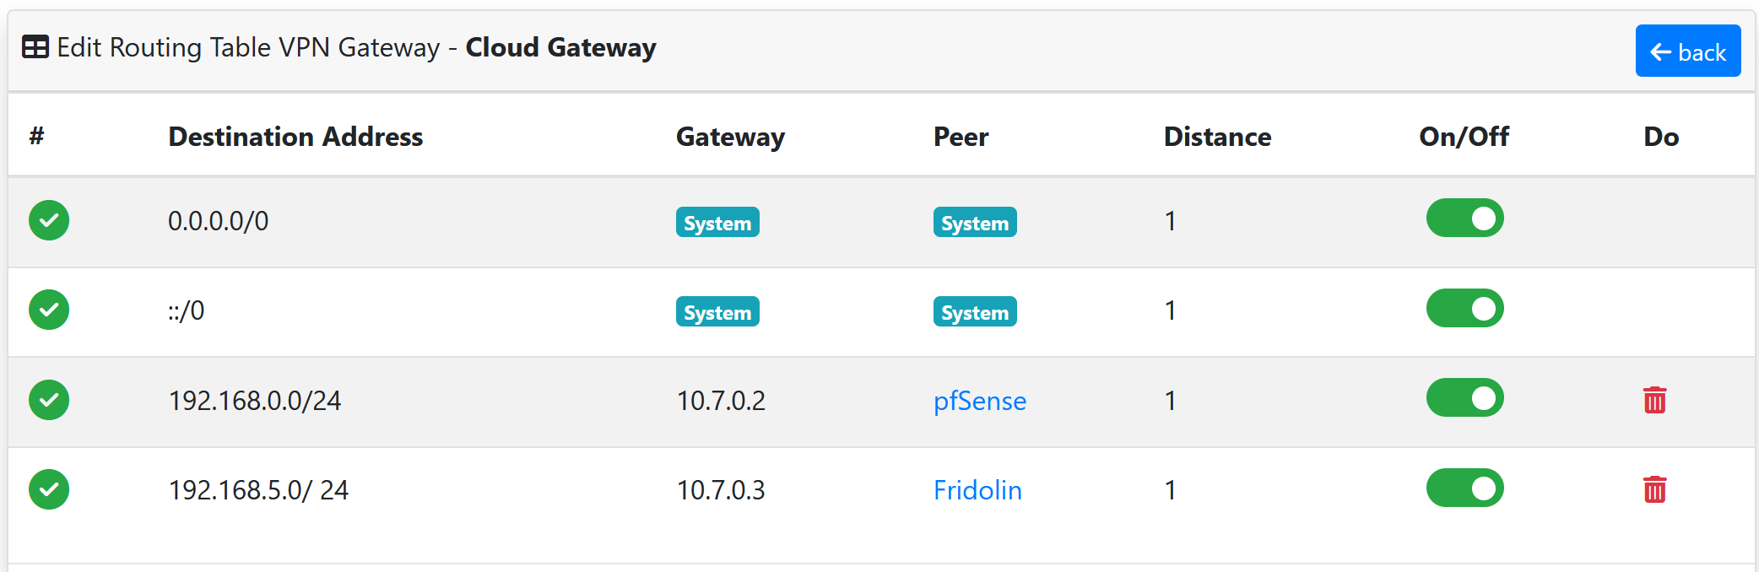Click the Gateway column header
The height and width of the screenshot is (572, 1759).
730,137
